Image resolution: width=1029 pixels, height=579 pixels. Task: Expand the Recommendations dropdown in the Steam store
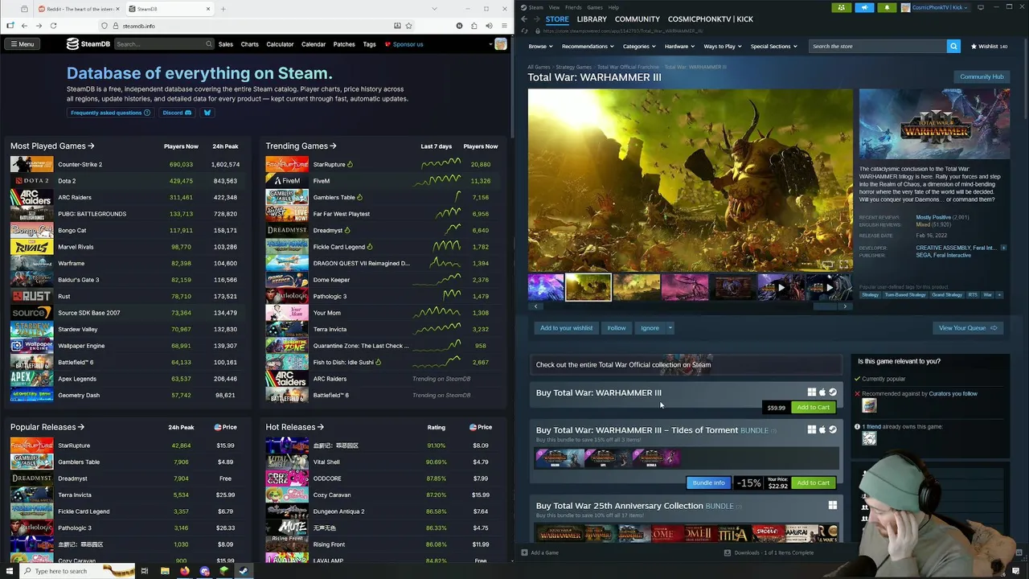[588, 46]
